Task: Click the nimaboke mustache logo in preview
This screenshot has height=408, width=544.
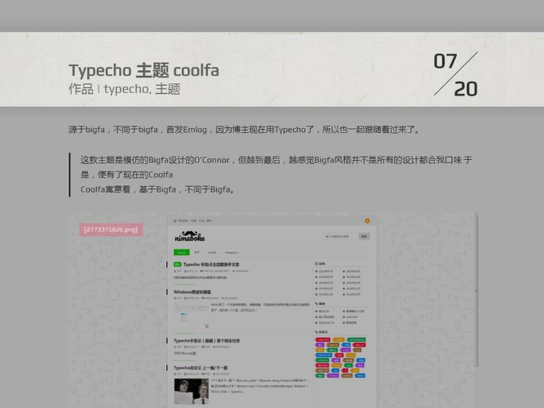Action: 190,236
